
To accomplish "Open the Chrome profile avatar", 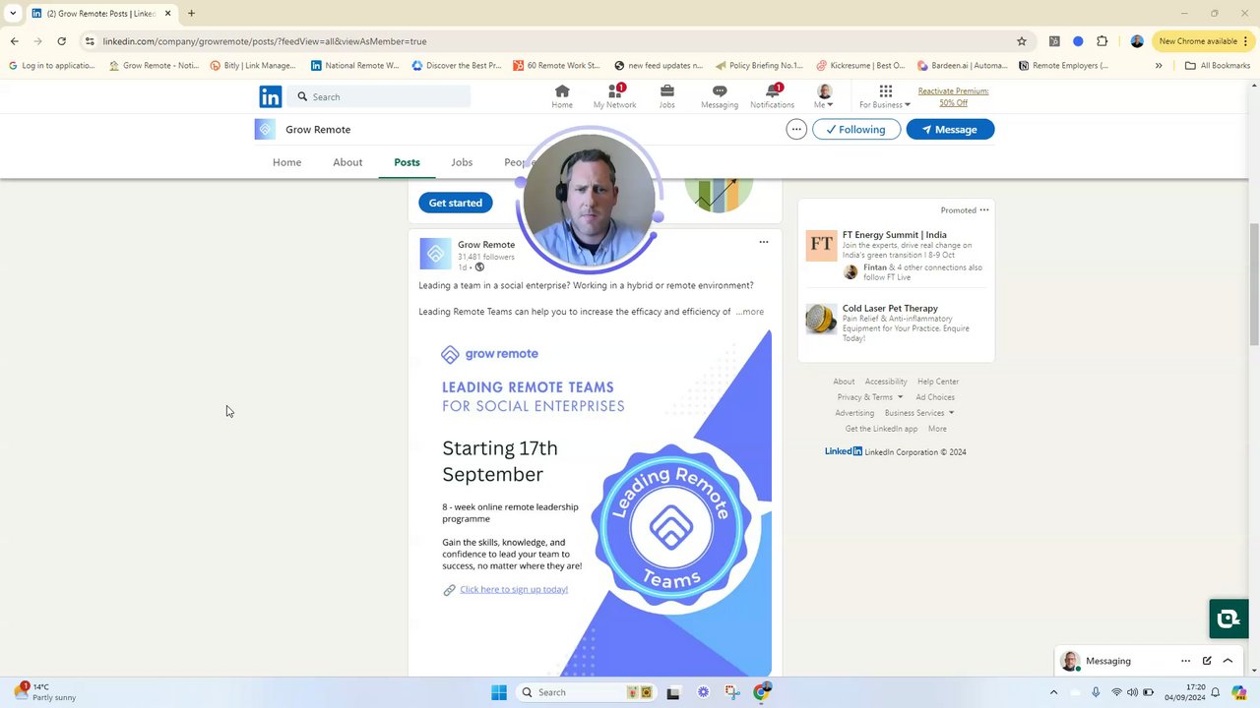I will tap(1137, 41).
